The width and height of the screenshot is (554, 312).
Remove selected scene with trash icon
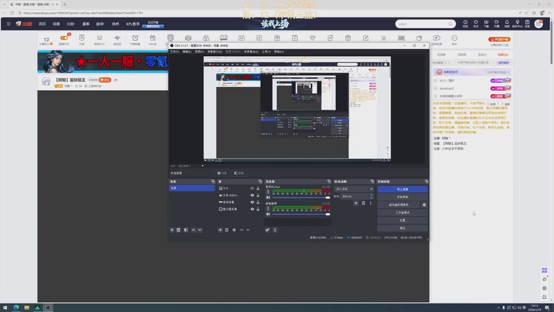coord(179,230)
